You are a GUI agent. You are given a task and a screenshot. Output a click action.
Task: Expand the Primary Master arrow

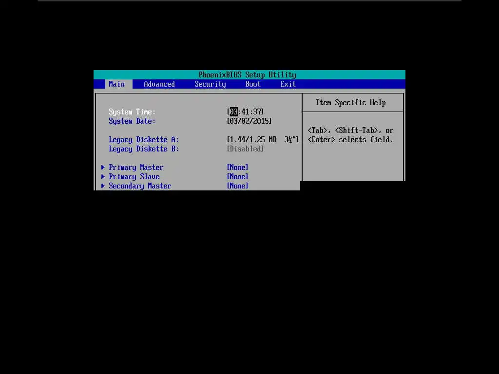coord(103,168)
